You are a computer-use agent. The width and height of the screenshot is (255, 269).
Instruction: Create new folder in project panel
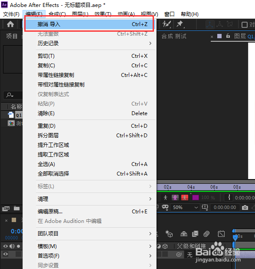click(x=16, y=208)
